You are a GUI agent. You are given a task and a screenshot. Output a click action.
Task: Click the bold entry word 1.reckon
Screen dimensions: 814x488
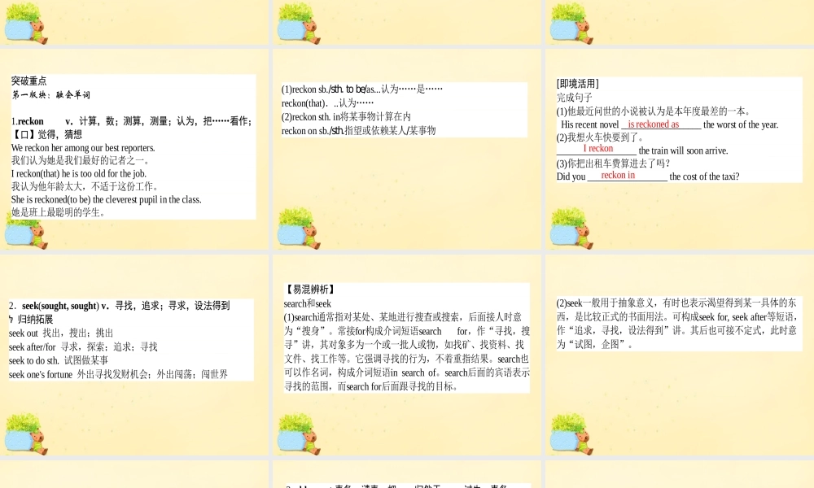28,121
